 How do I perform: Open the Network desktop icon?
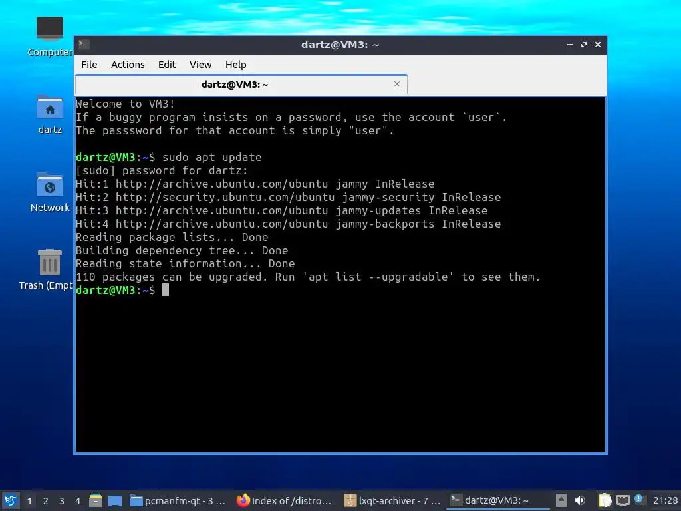pyautogui.click(x=50, y=192)
